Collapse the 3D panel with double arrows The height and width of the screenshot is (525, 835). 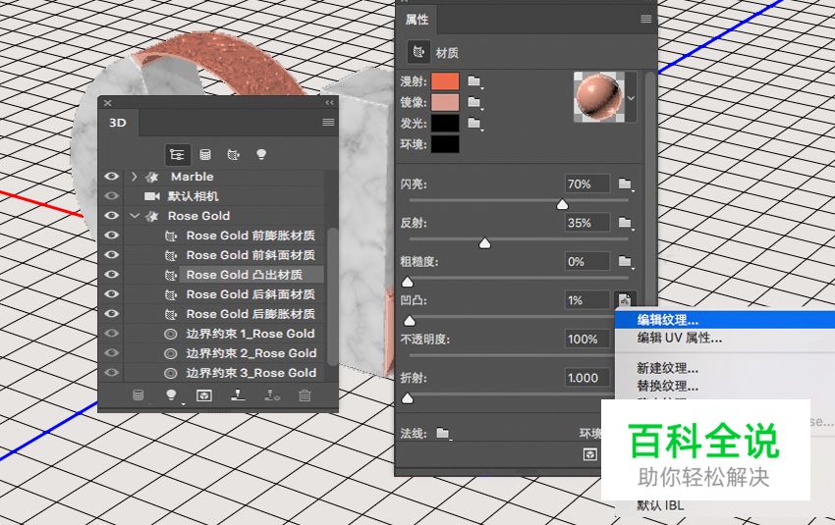pyautogui.click(x=330, y=103)
